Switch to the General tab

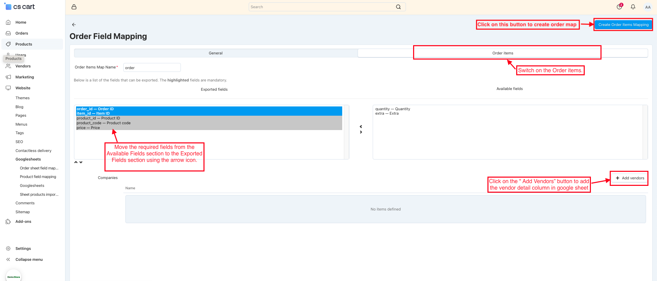[x=216, y=53]
